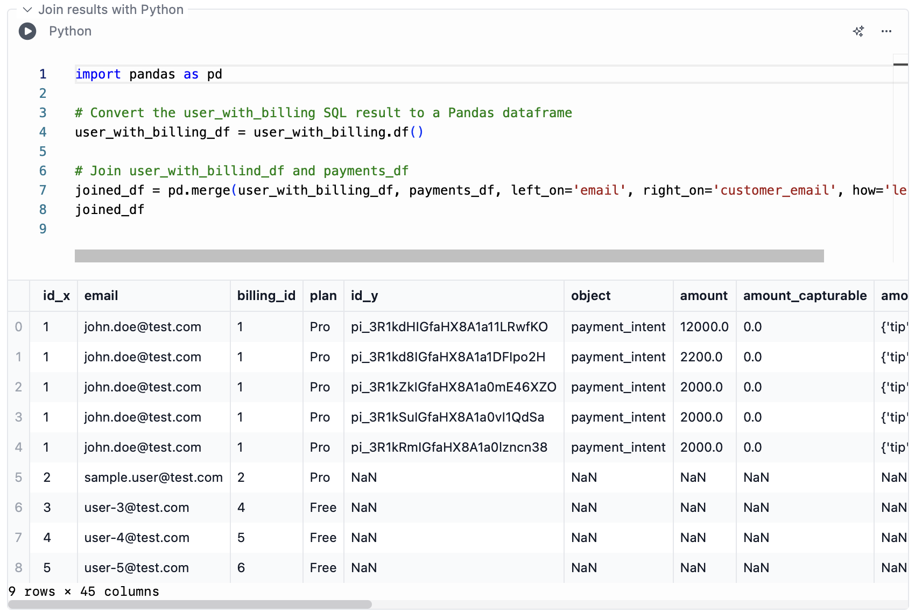Click the 'sample.user@test.com' email cell
Image resolution: width=915 pixels, height=613 pixels.
pos(153,477)
